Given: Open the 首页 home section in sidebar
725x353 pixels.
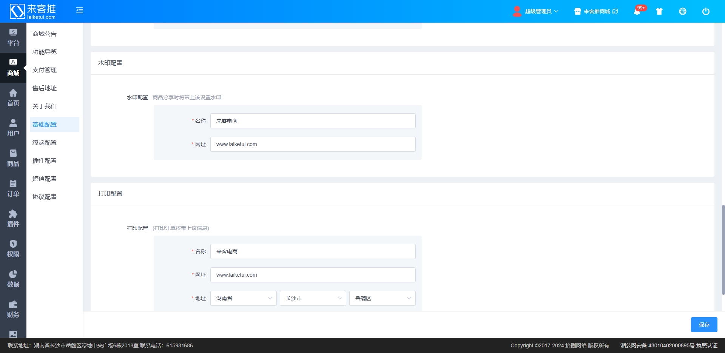Looking at the screenshot, I should [13, 98].
